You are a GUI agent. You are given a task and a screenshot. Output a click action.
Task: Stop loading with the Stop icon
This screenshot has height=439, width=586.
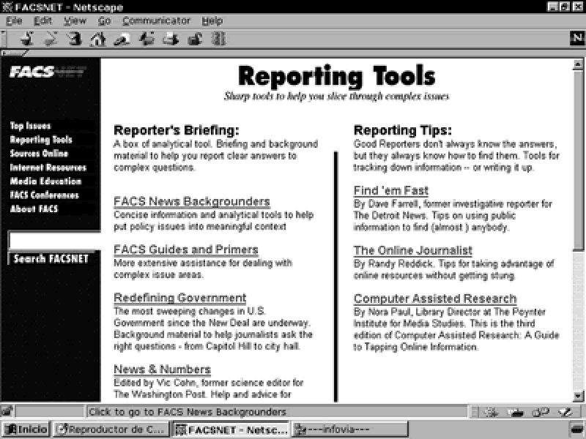click(x=218, y=39)
